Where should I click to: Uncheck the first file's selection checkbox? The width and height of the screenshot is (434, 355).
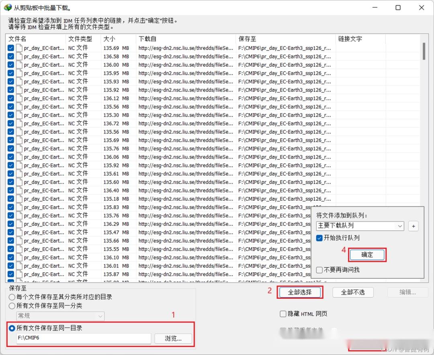[10, 48]
